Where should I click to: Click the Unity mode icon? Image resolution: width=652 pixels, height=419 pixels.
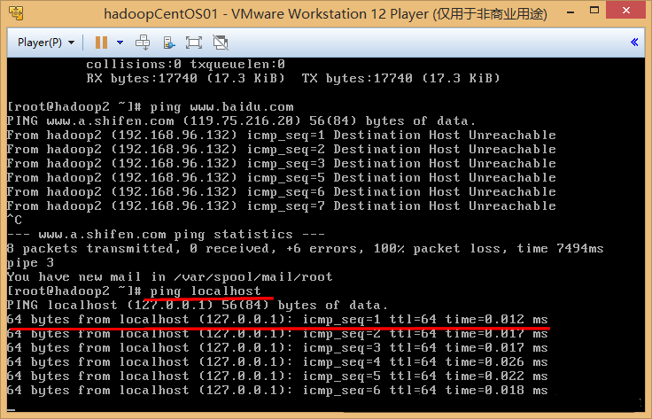point(221,43)
